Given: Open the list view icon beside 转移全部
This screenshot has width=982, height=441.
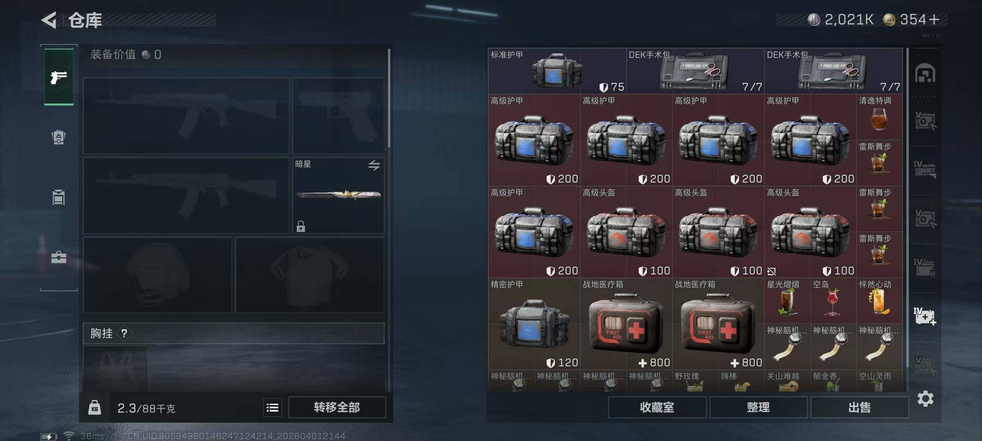Looking at the screenshot, I should 273,408.
